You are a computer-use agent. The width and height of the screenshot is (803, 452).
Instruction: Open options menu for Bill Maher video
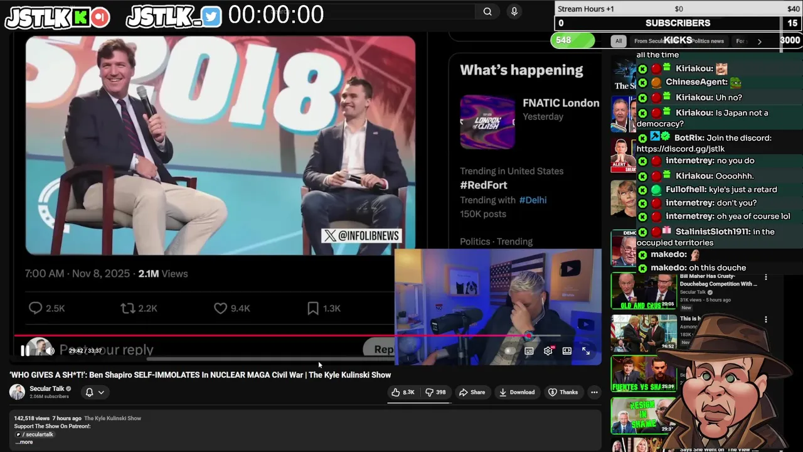pos(765,277)
